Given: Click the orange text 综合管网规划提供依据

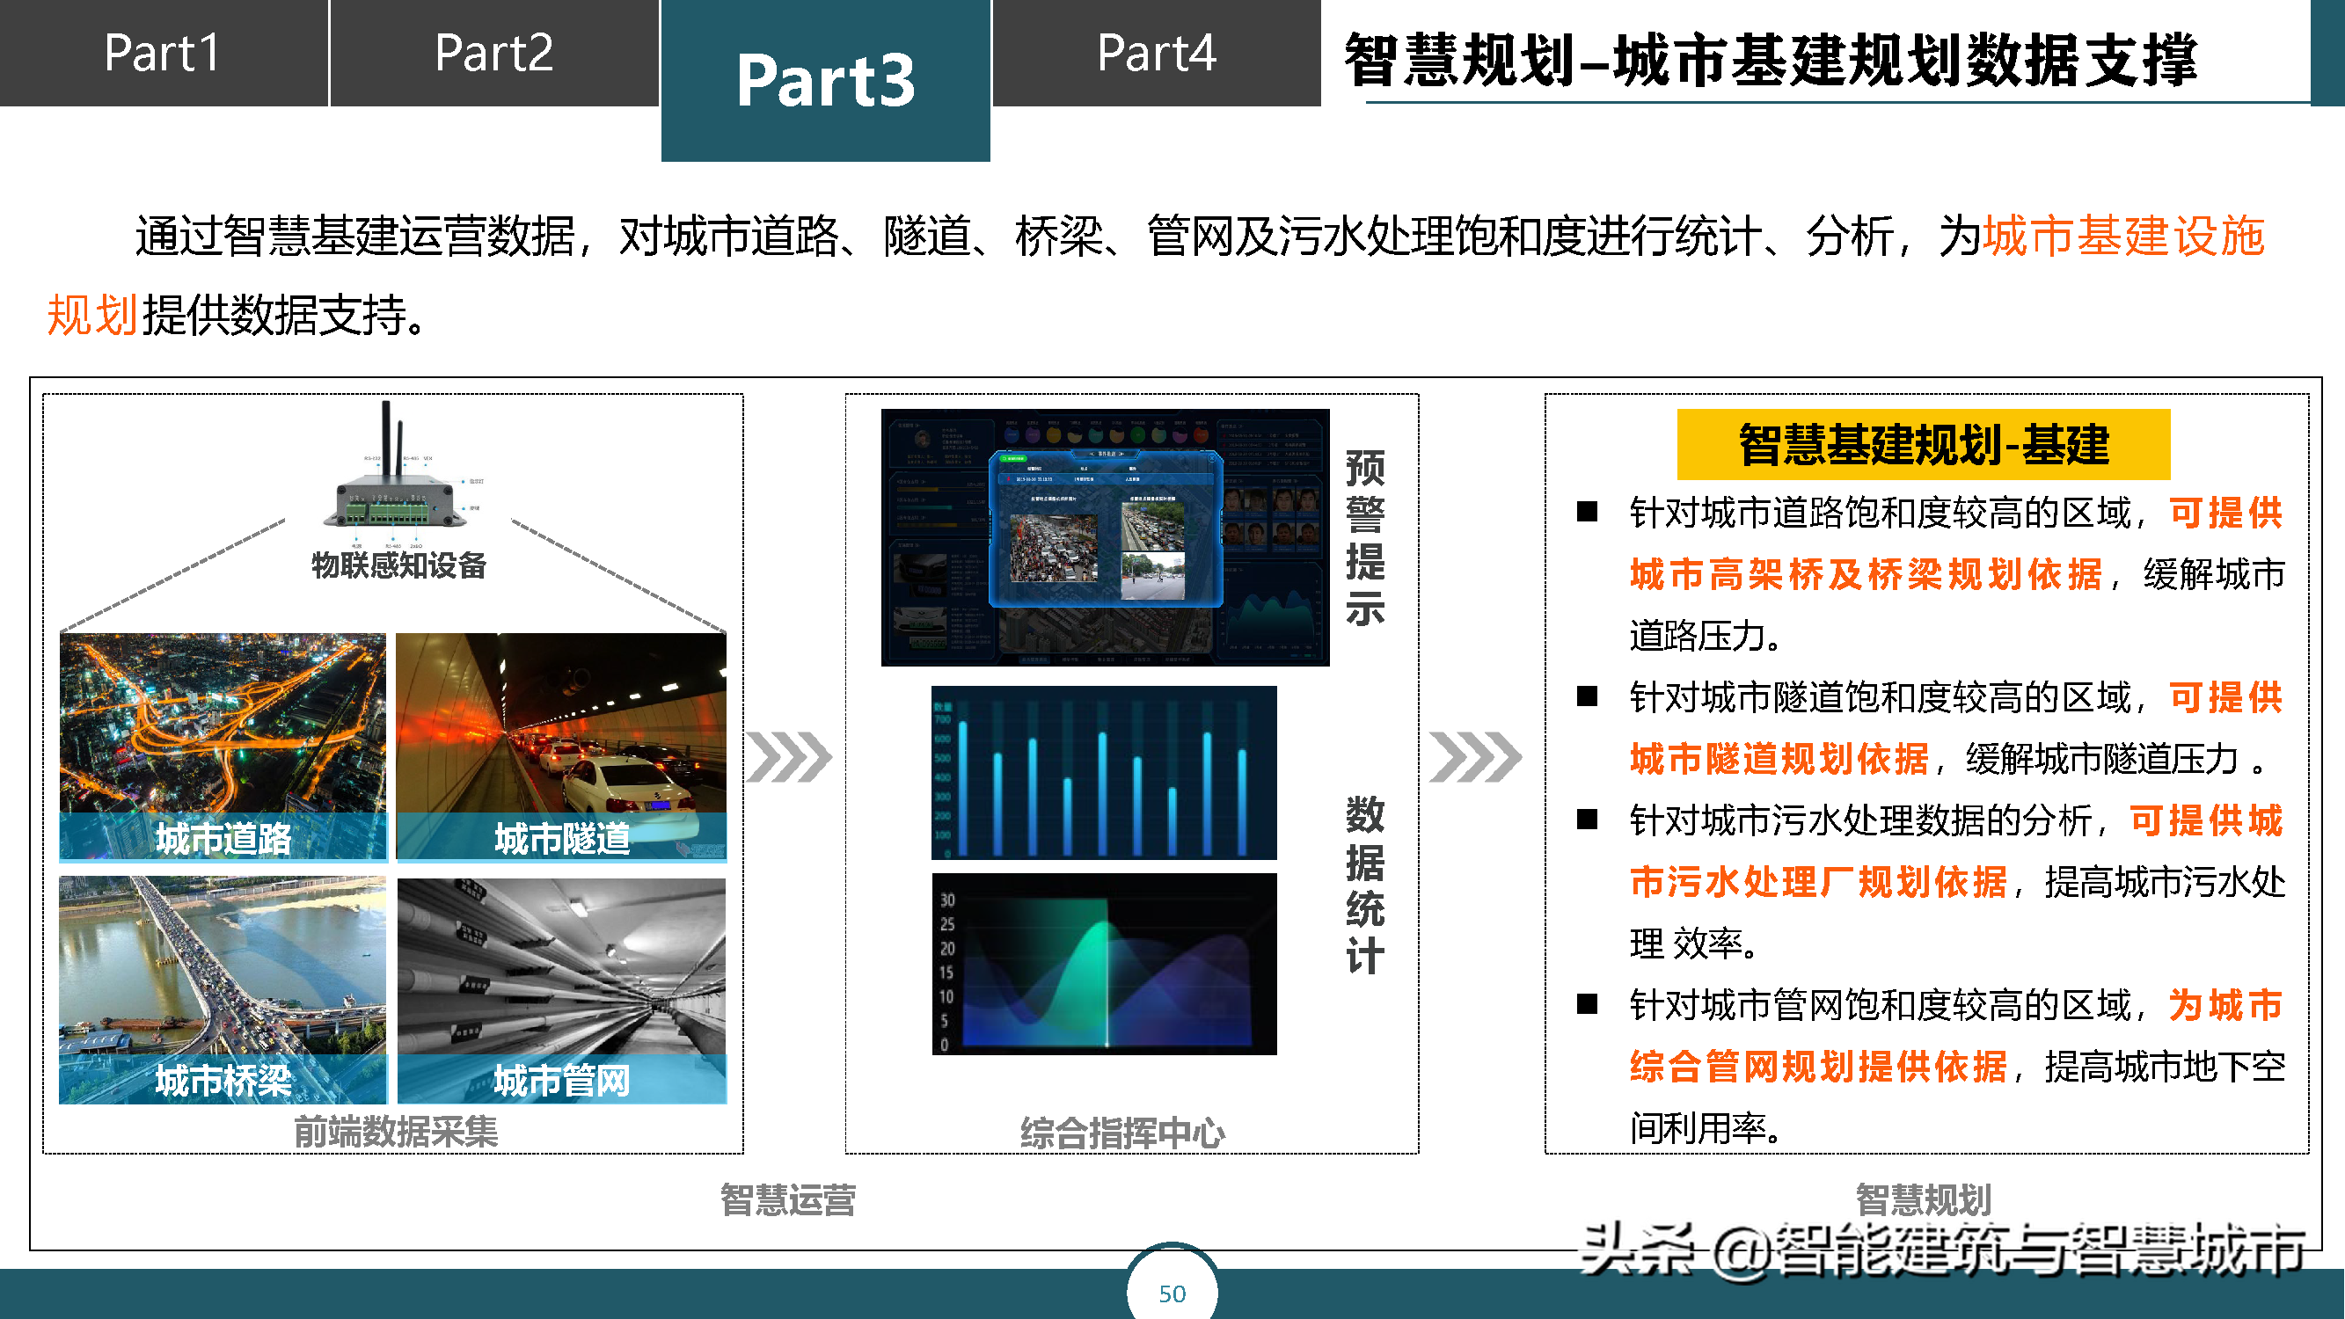Looking at the screenshot, I should (1819, 1066).
